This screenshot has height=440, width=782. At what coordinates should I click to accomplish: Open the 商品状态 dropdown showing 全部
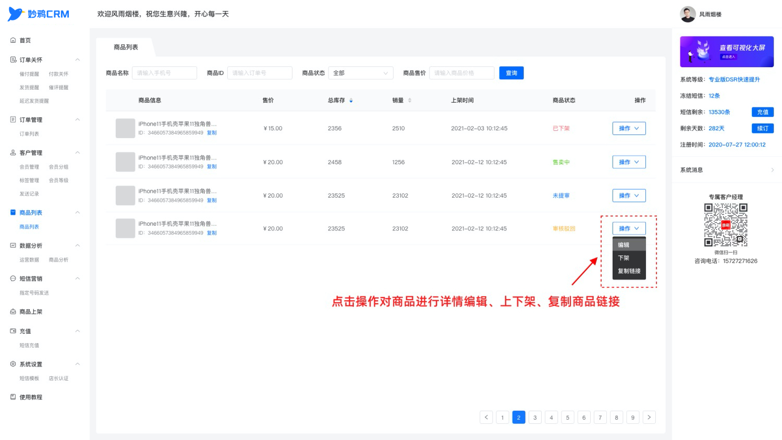click(361, 73)
